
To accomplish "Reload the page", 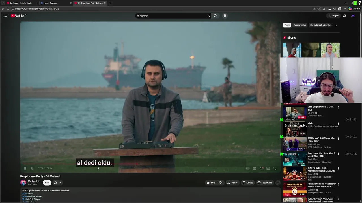I will 8,9.
